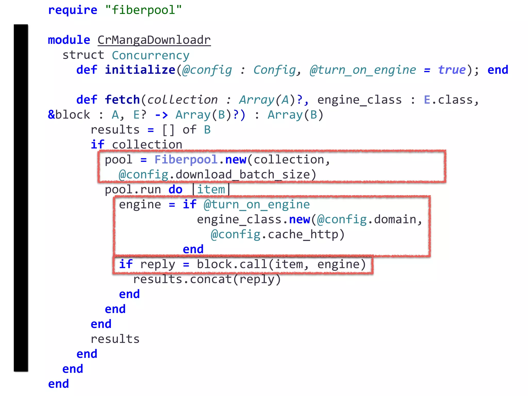
Task: Click the word initialize in def line
Action: point(140,70)
